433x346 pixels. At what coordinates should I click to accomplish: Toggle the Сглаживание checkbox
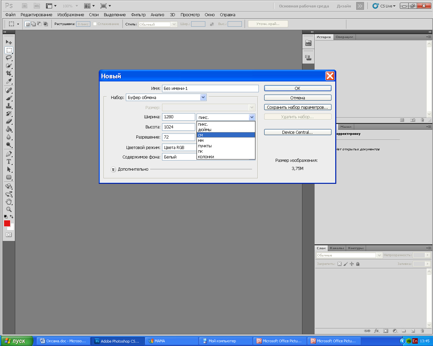coord(95,24)
